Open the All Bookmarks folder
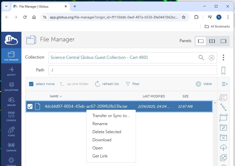This screenshot has width=235, height=166. [217, 26]
